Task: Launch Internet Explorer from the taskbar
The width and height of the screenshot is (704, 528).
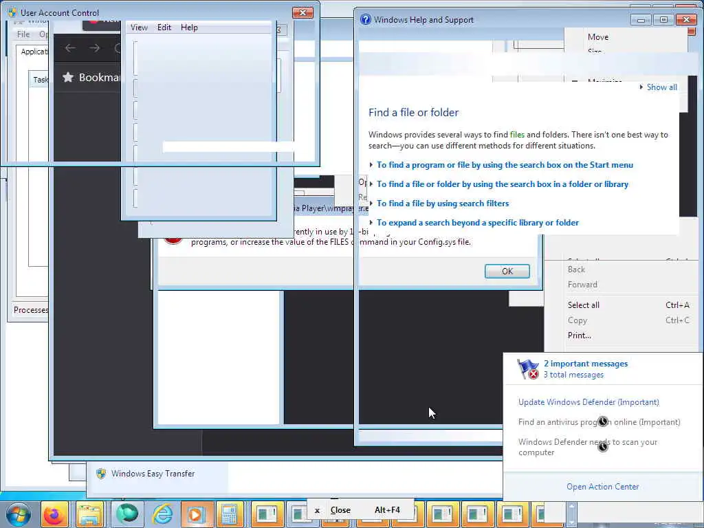Action: (162, 514)
